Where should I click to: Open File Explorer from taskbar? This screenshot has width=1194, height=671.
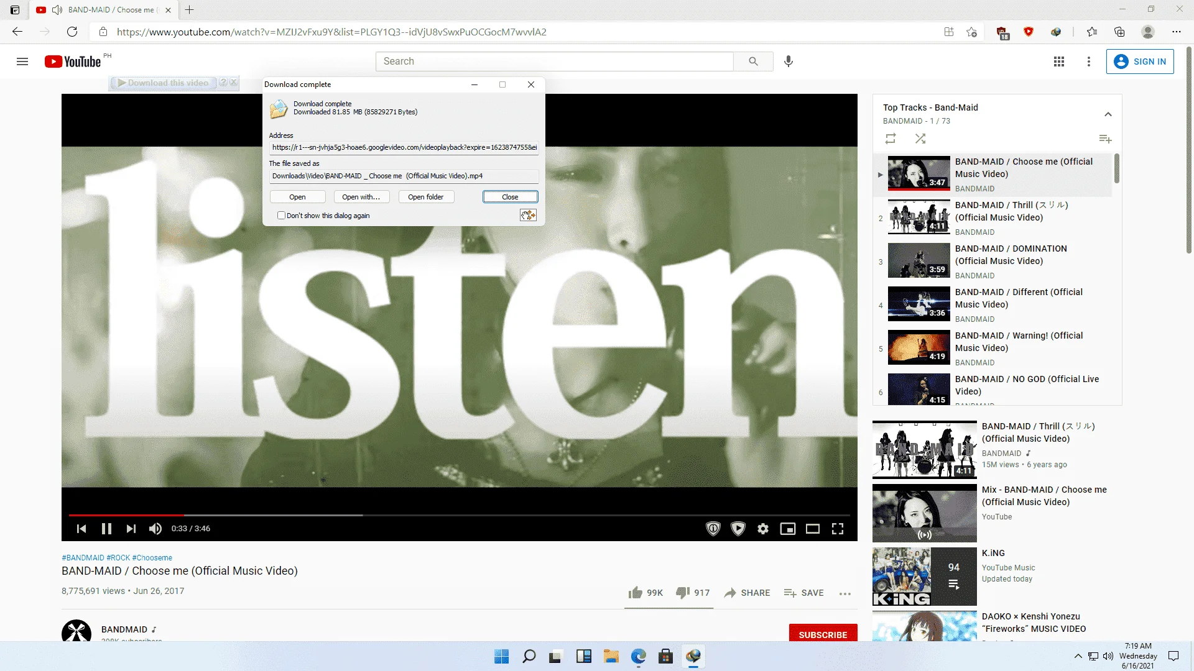pos(611,656)
